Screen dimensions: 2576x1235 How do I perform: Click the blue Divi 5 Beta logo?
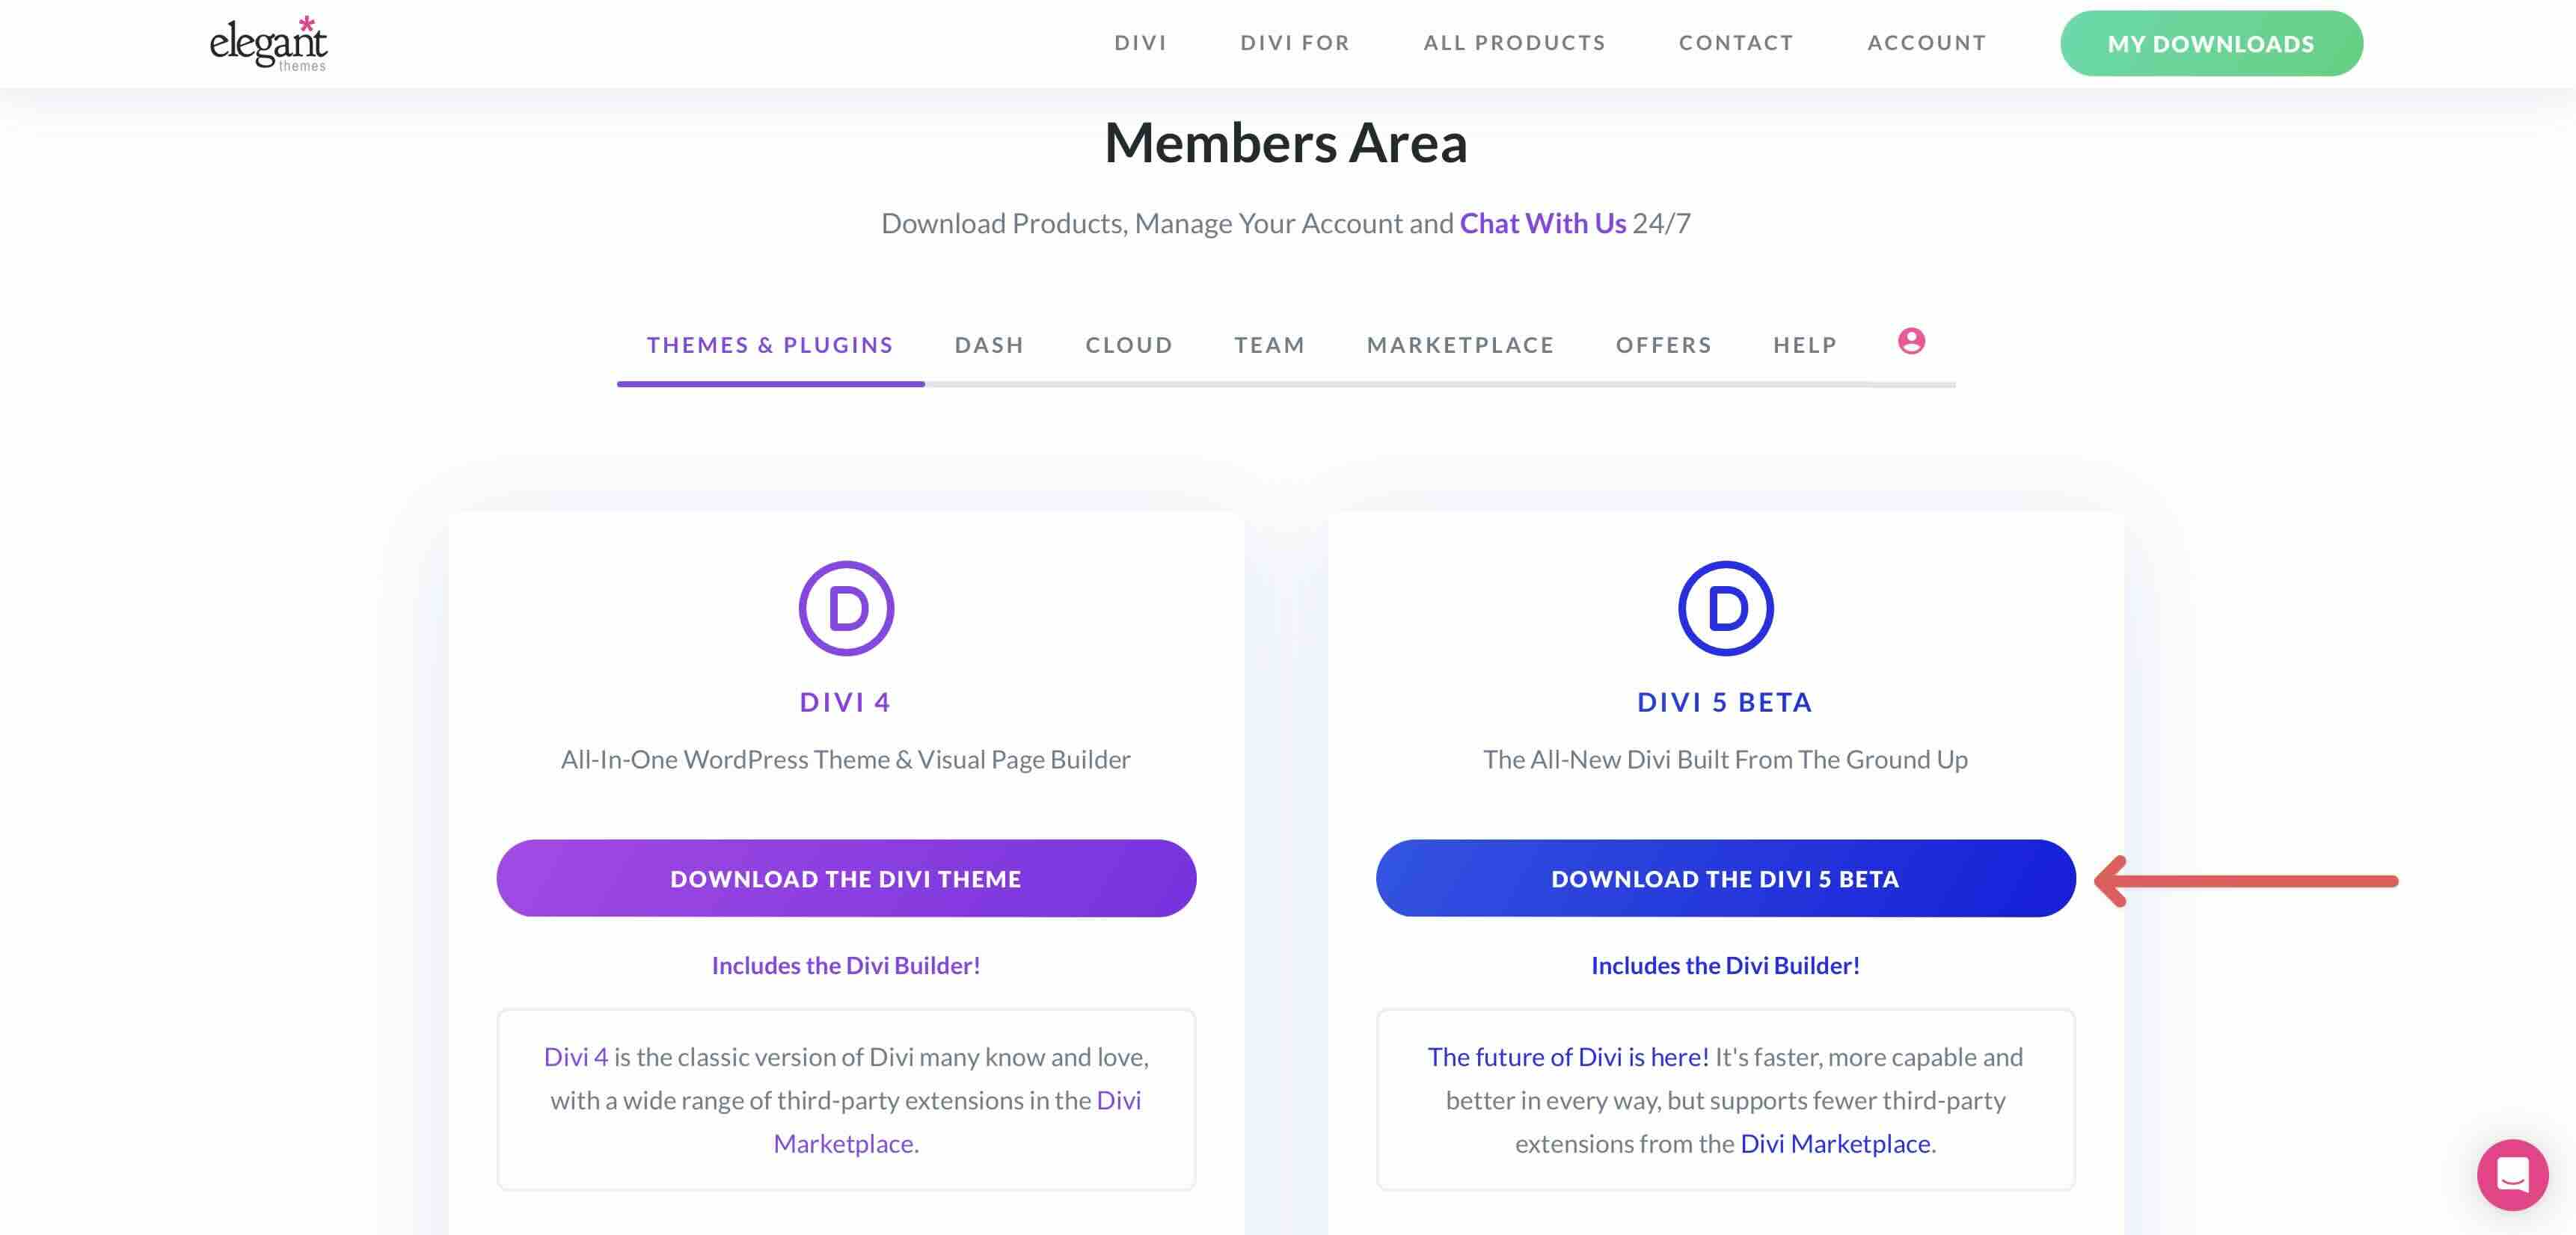click(1725, 608)
